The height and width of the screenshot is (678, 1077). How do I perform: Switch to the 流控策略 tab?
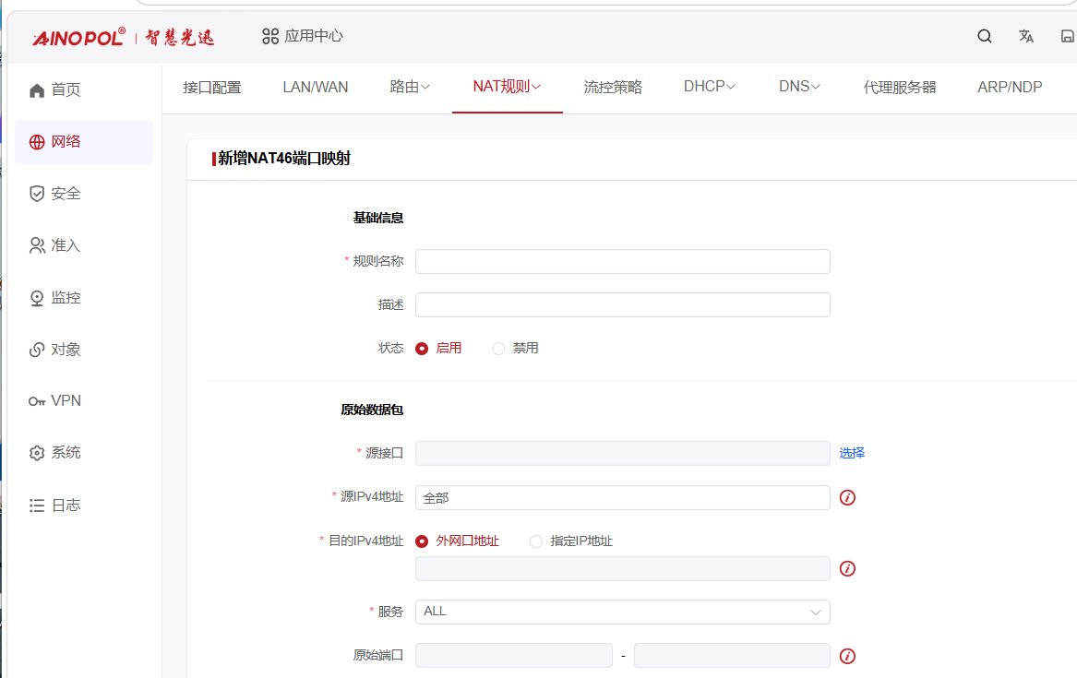[613, 87]
